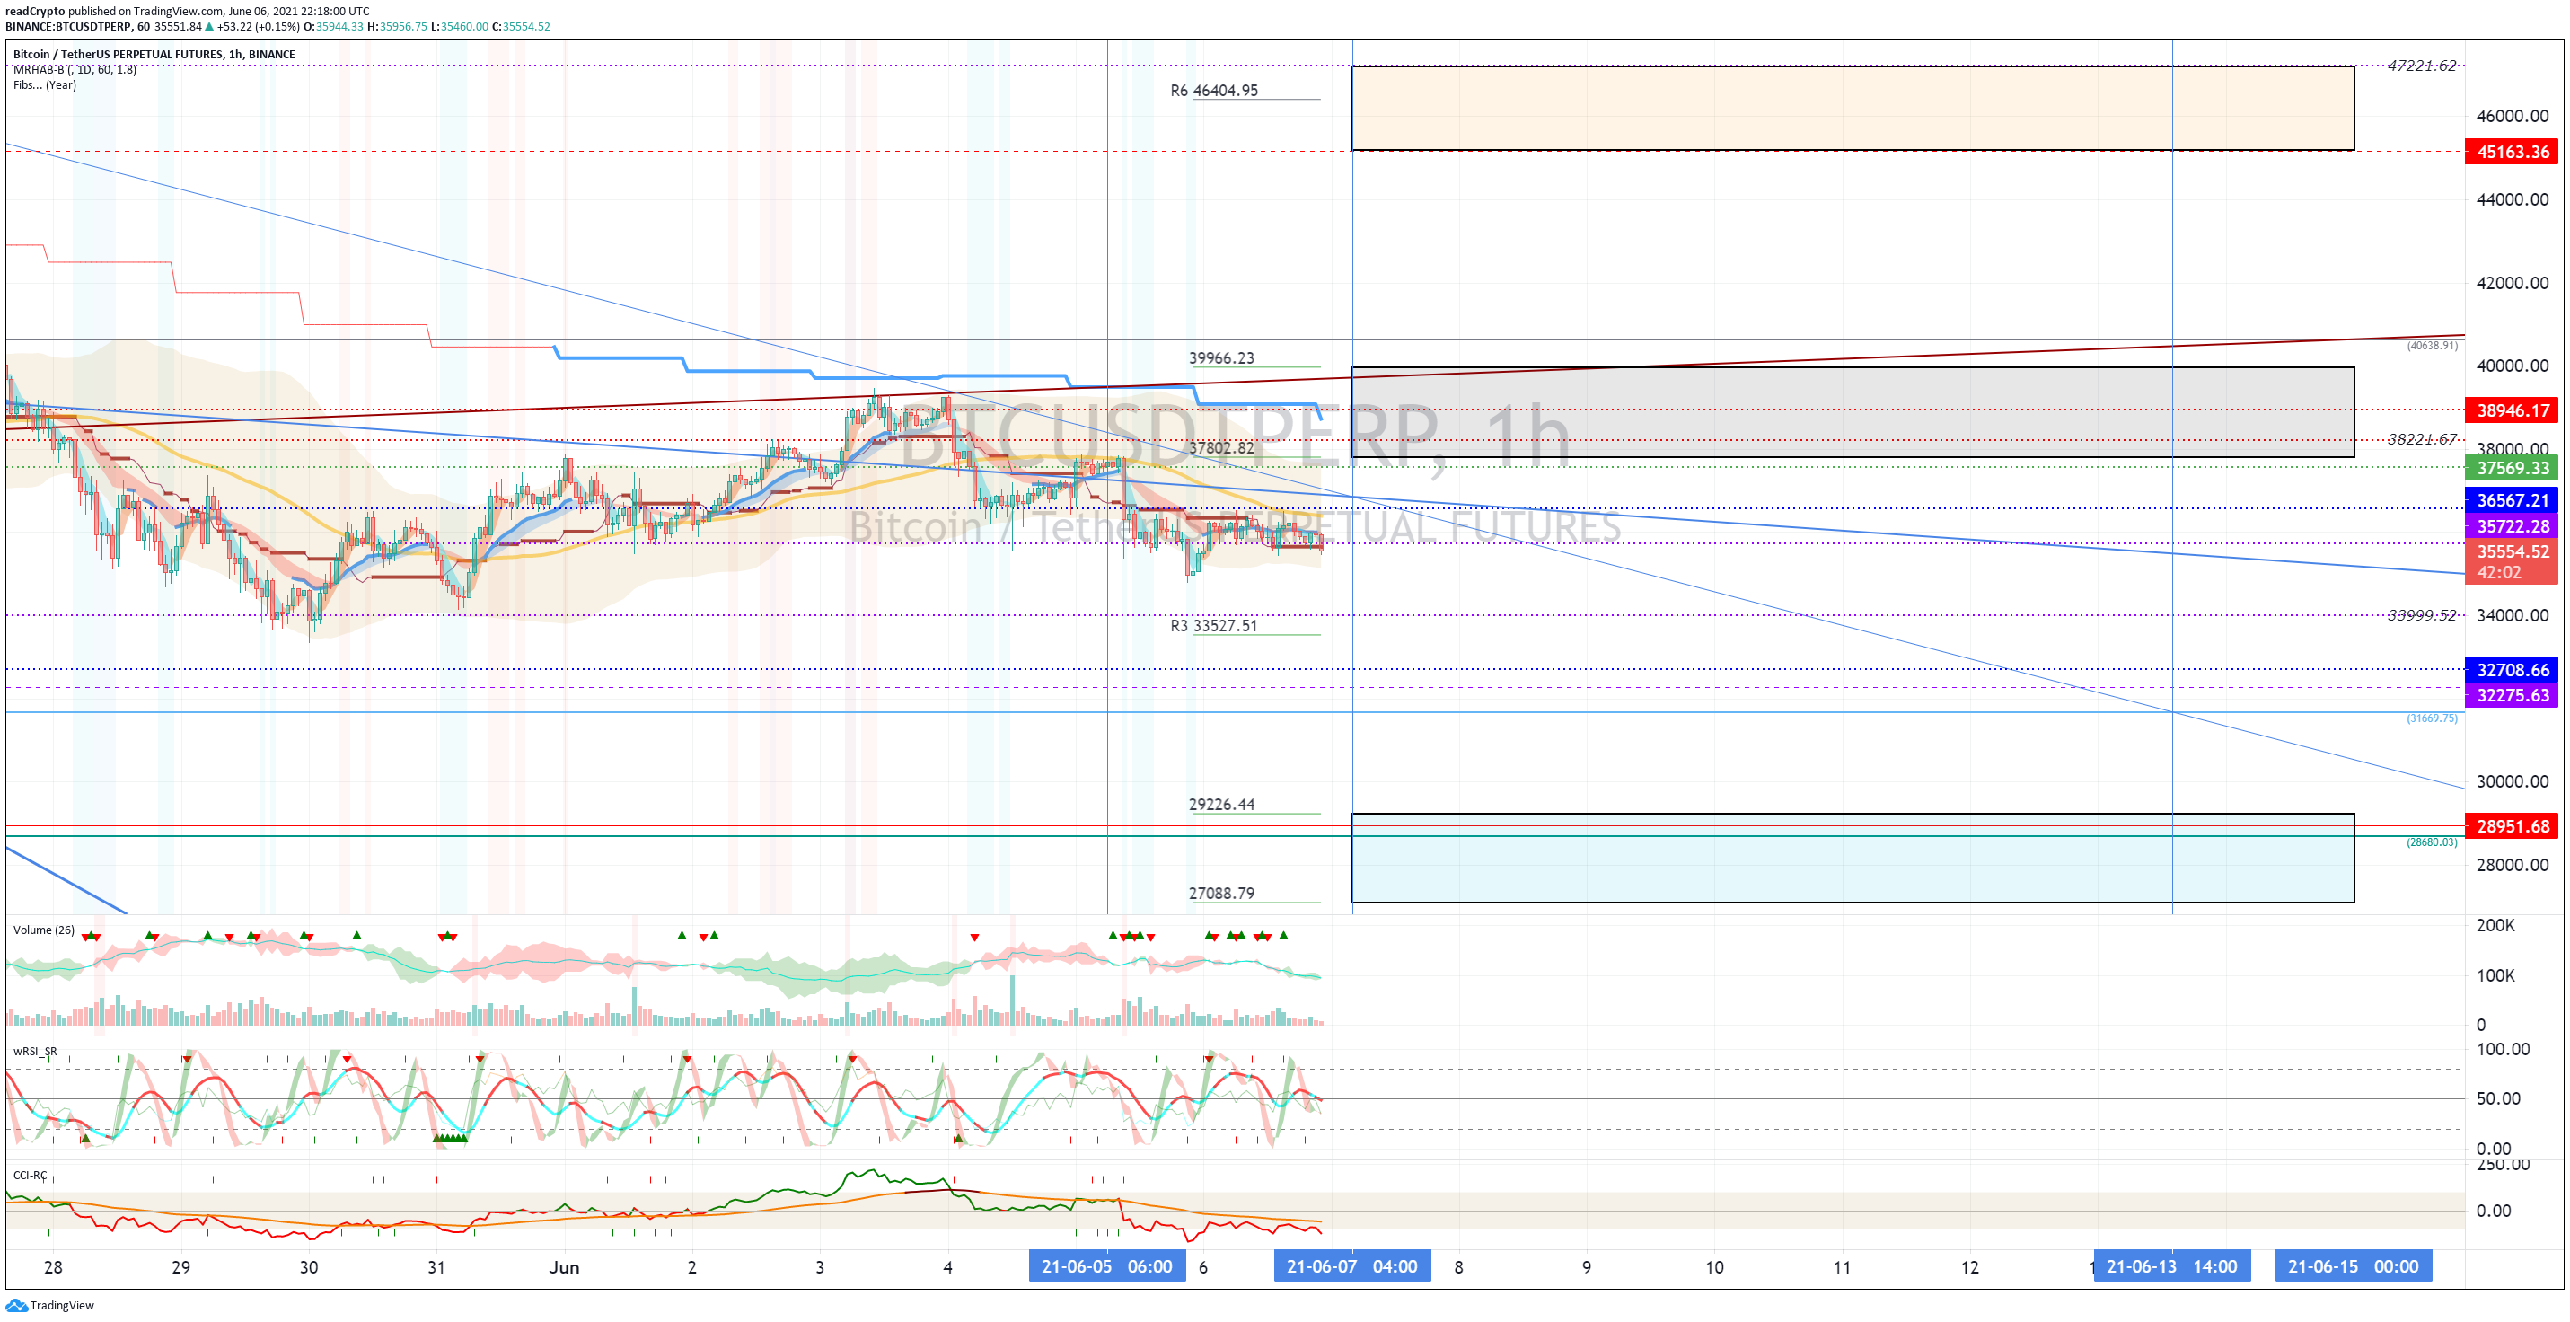
Task: Click the Jun label on time axis
Action: pos(564,1267)
